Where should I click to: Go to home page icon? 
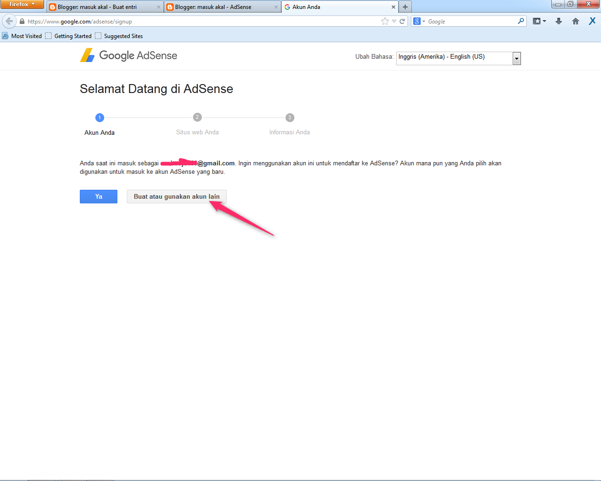tap(576, 21)
